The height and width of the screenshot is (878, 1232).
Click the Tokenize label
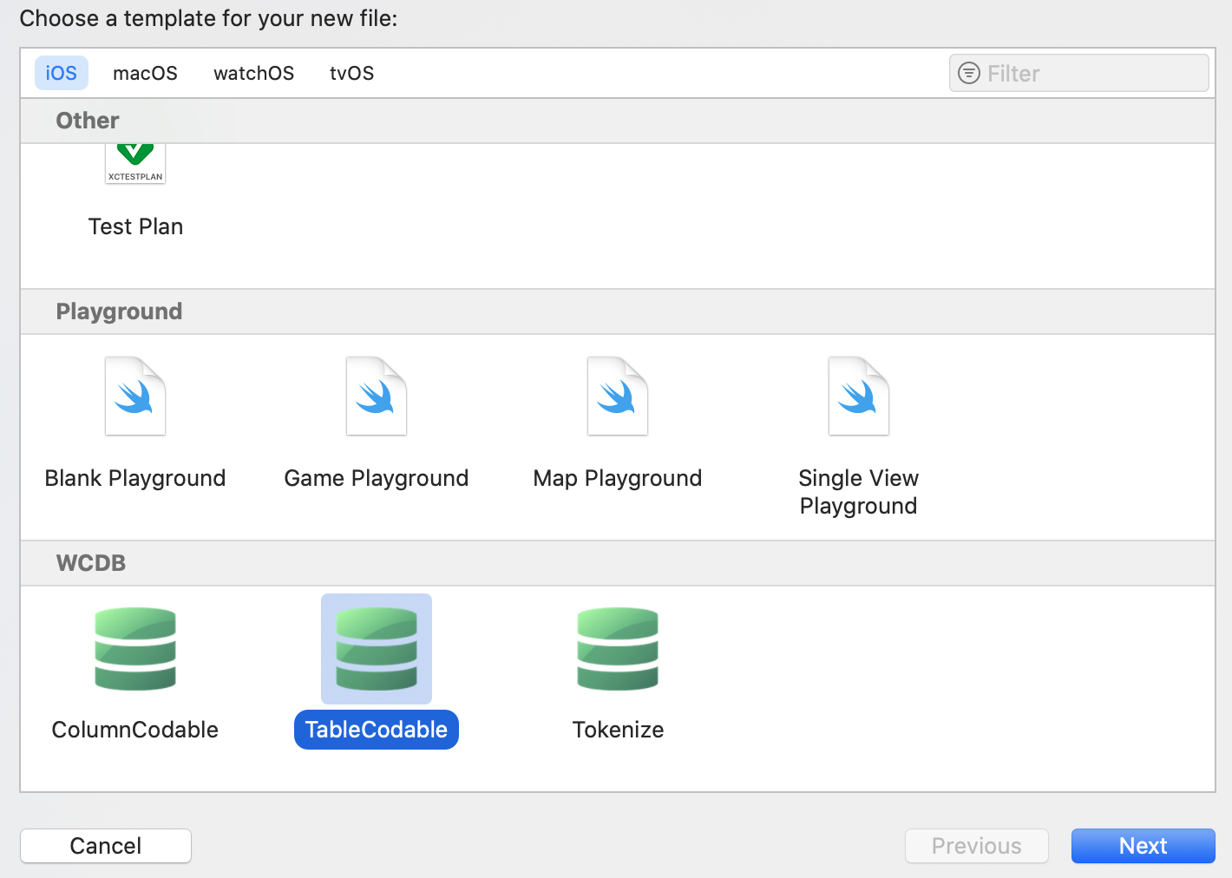[618, 730]
